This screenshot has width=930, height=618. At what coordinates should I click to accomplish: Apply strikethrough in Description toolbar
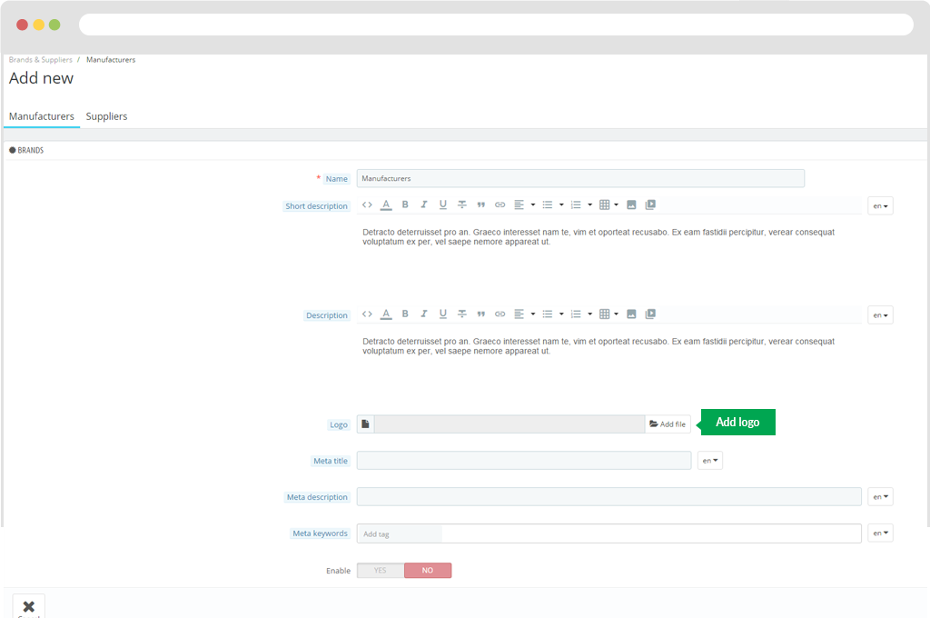[462, 314]
